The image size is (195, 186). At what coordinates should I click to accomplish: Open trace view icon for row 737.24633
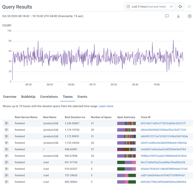click(x=7, y=175)
